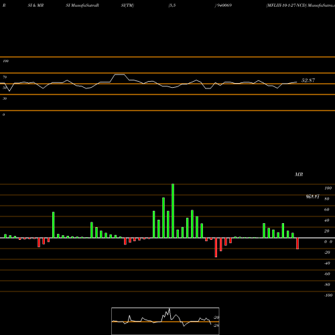335x335 pixels.
Task: Click the last red bar at the histogram's right end
Action: point(297,243)
